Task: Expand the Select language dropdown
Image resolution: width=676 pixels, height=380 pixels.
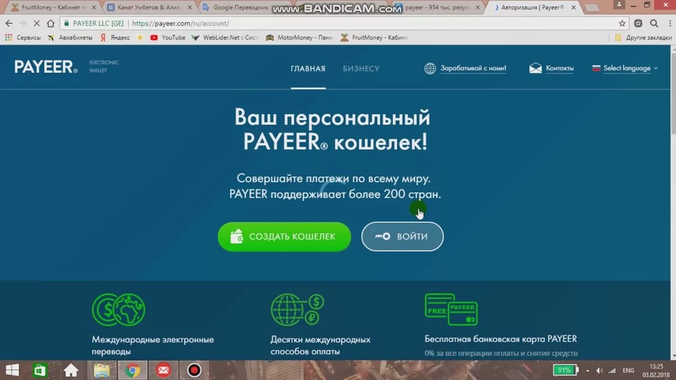Action: [x=631, y=68]
